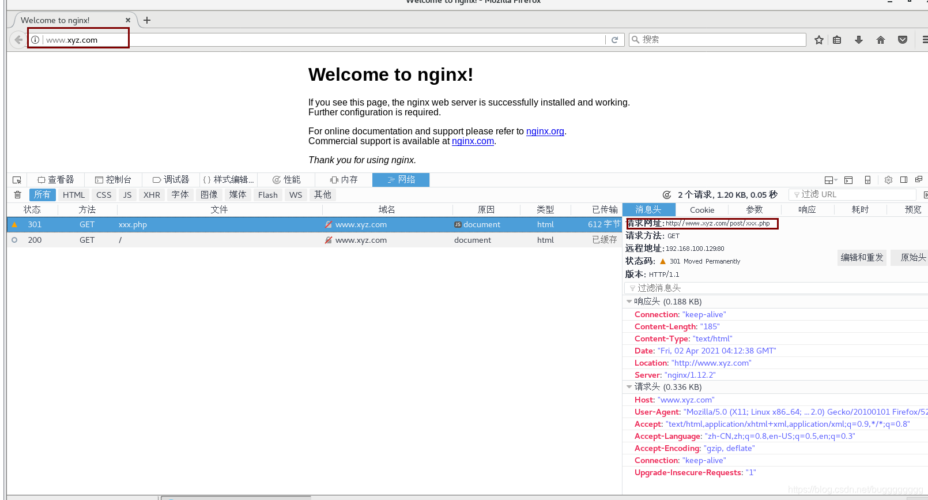The width and height of the screenshot is (928, 500).
Task: Toggle the 字体 fonts filter
Action: click(180, 195)
